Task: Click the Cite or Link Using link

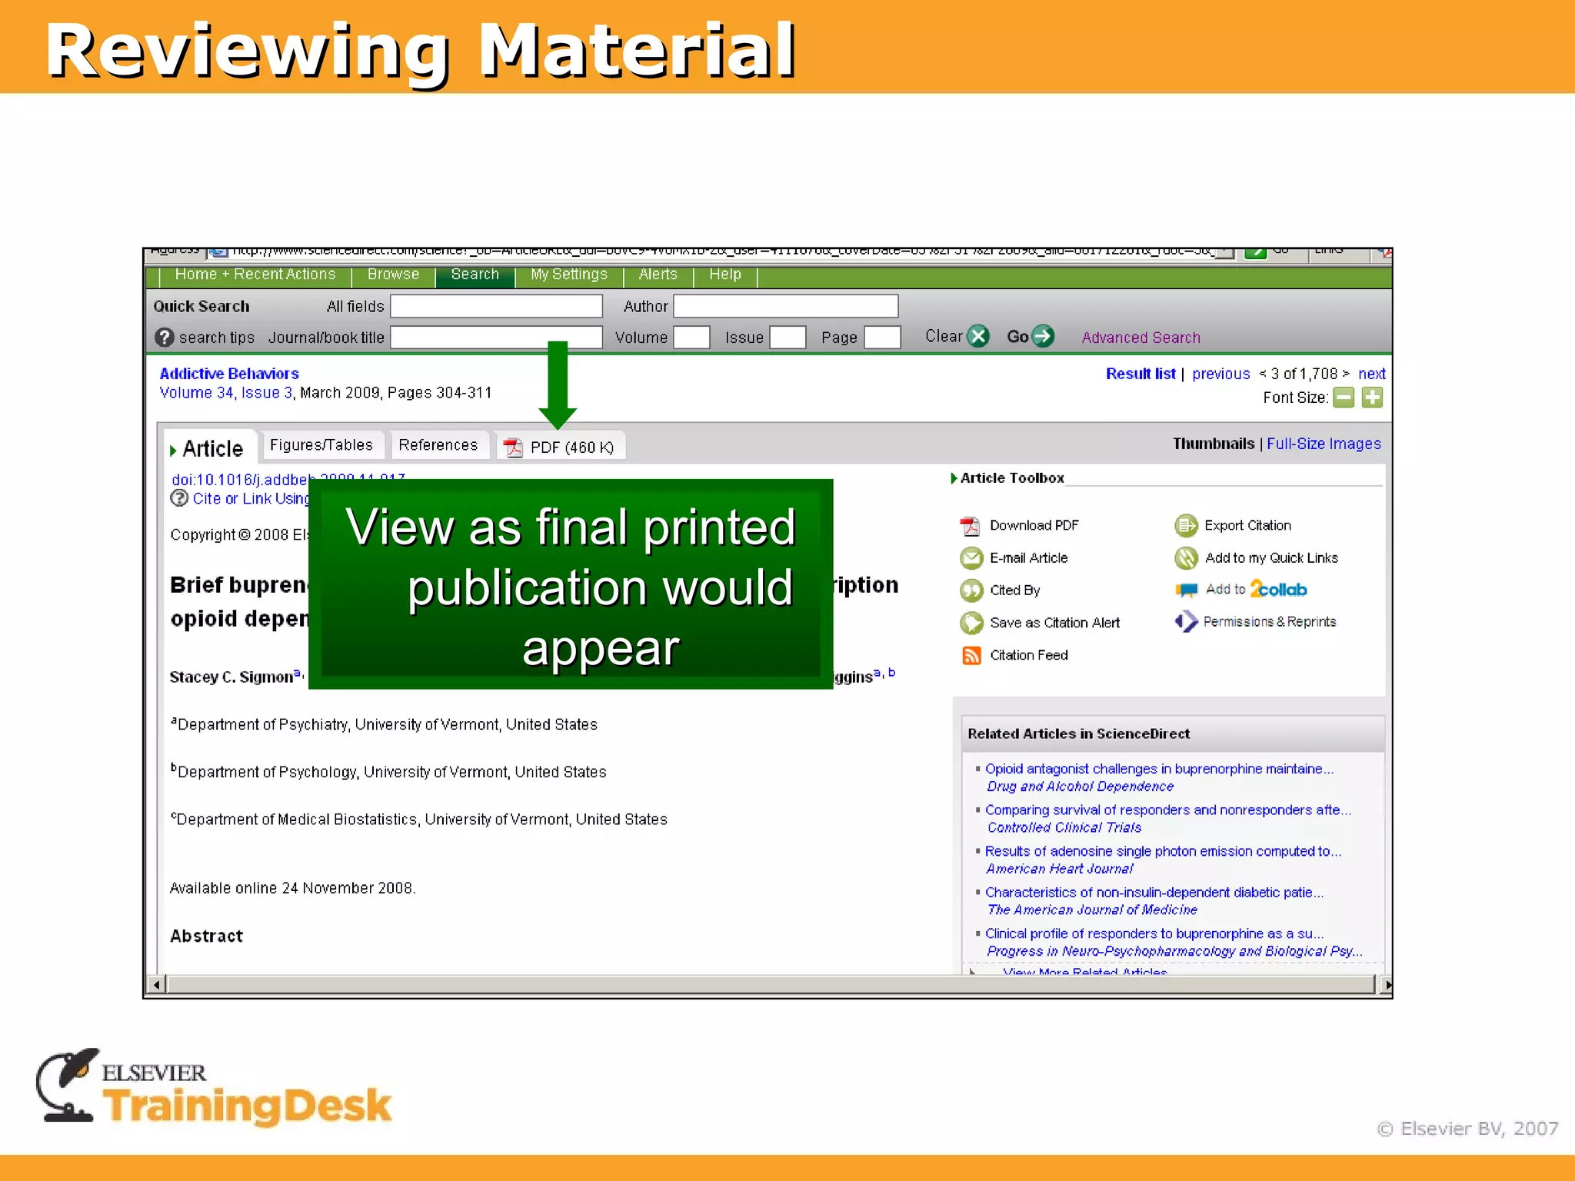Action: 251,498
